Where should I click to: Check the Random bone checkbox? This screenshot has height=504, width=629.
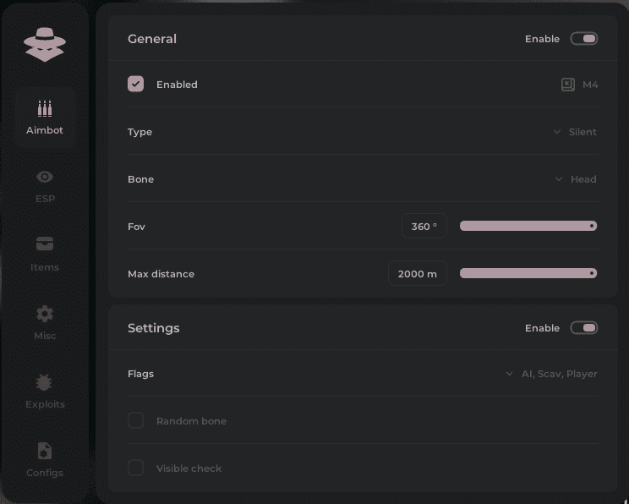136,421
